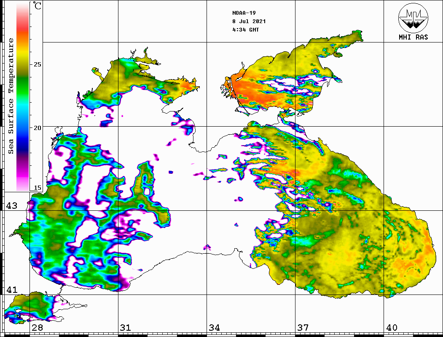
Task: Click the MHI RAS caption text
Action: point(413,37)
